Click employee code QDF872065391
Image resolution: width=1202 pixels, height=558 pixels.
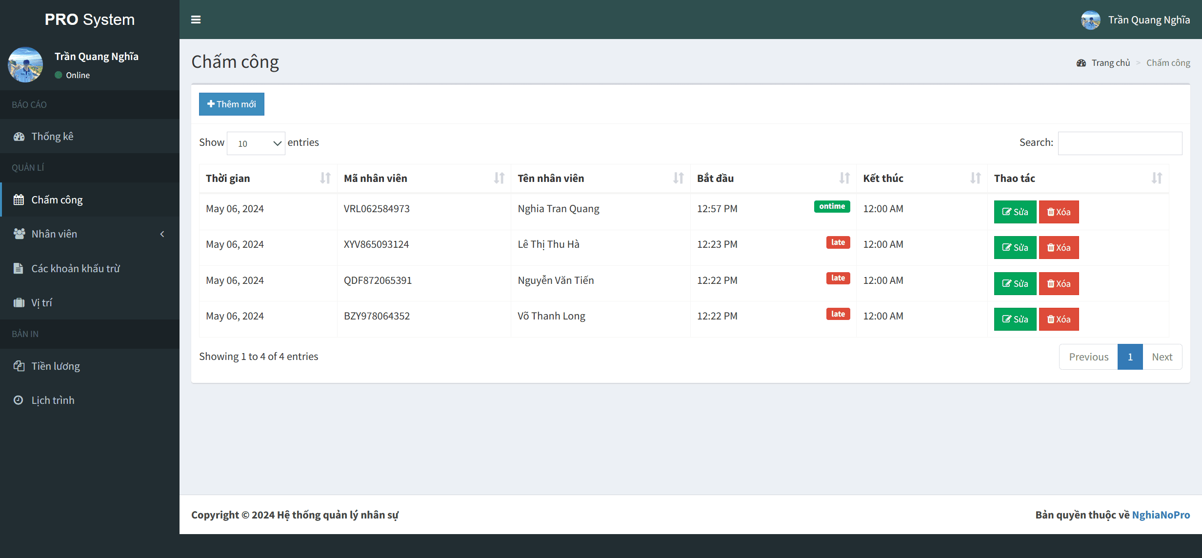coord(378,280)
